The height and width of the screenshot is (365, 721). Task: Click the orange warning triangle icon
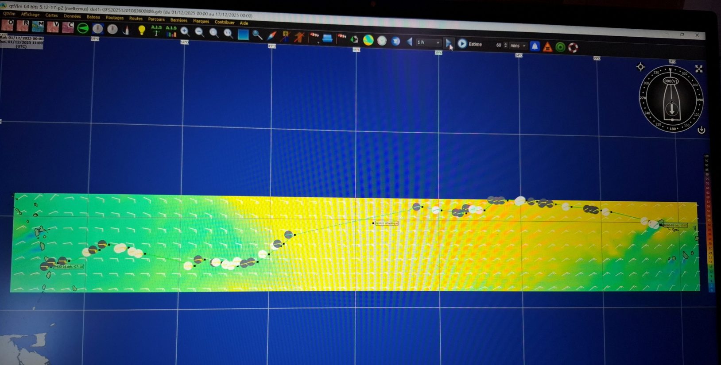pos(547,47)
